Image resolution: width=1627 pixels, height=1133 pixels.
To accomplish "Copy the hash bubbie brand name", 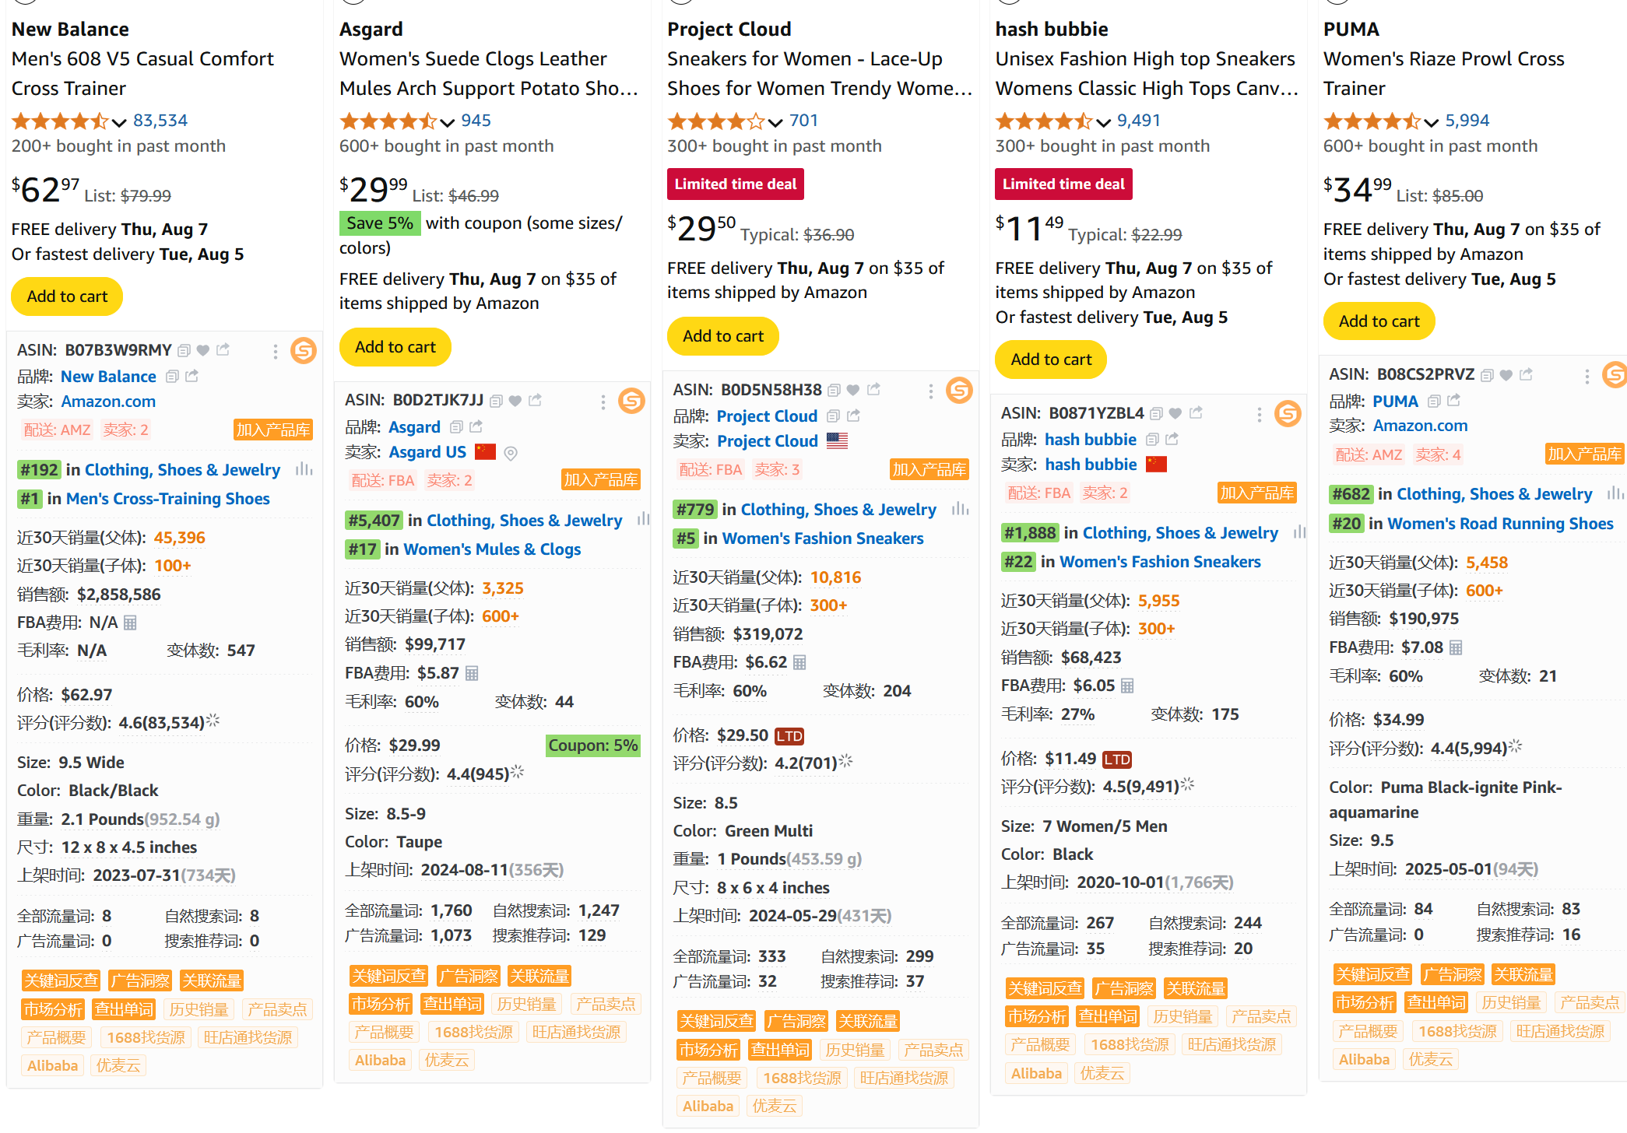I will tap(1154, 440).
